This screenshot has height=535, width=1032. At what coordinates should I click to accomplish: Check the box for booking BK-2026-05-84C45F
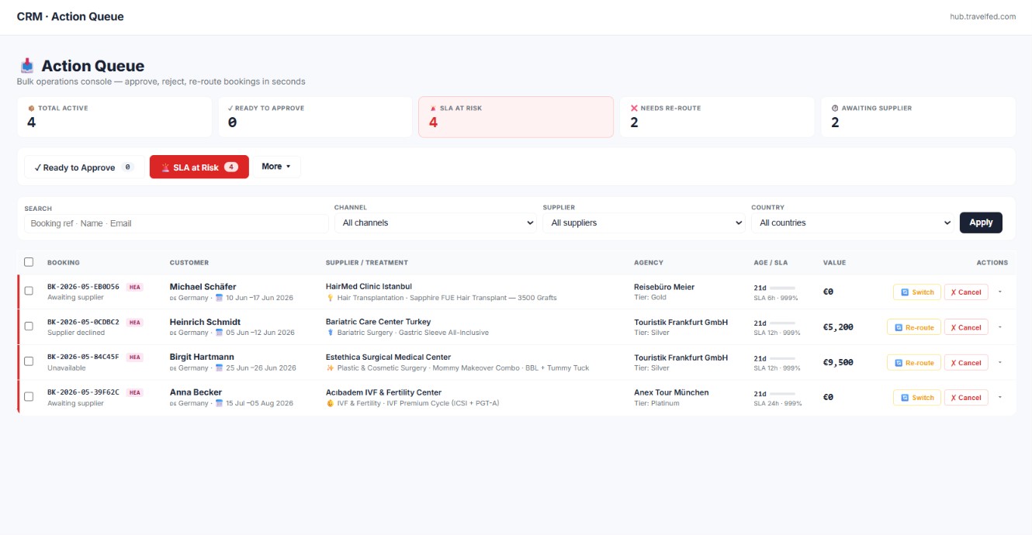tap(29, 361)
